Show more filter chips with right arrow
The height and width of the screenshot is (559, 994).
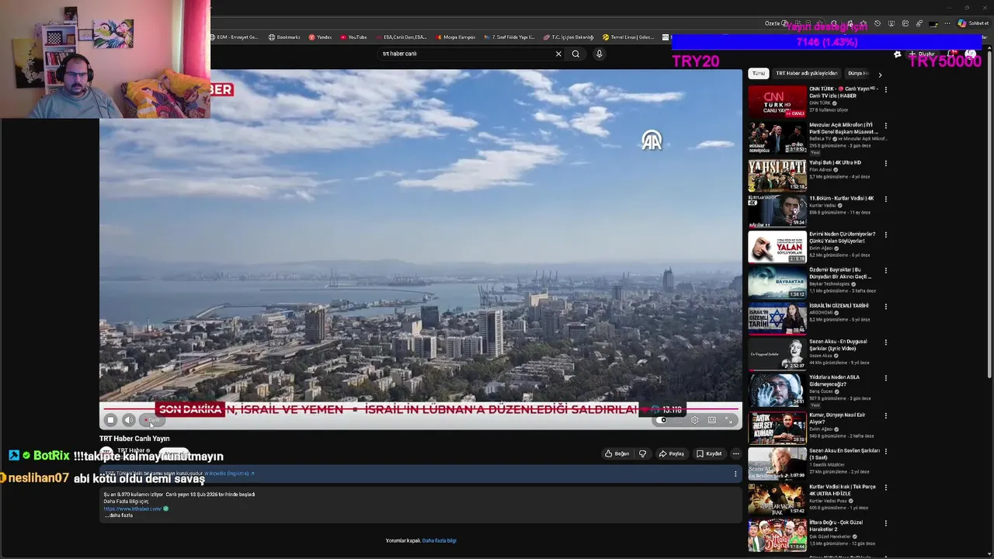pyautogui.click(x=880, y=74)
